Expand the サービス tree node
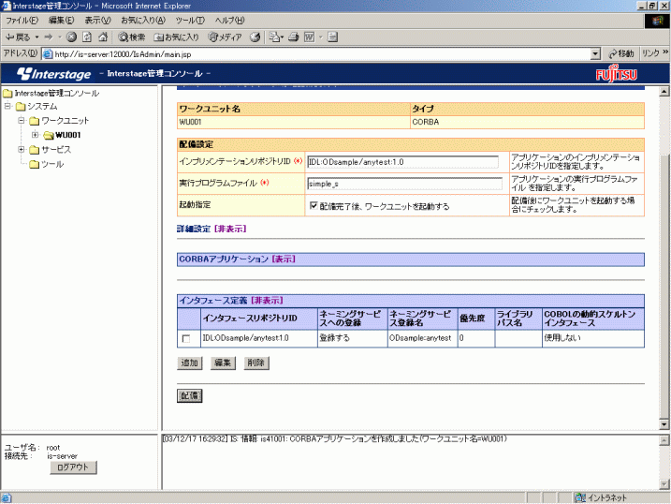Screen dimensions: 671x504 pos(21,150)
